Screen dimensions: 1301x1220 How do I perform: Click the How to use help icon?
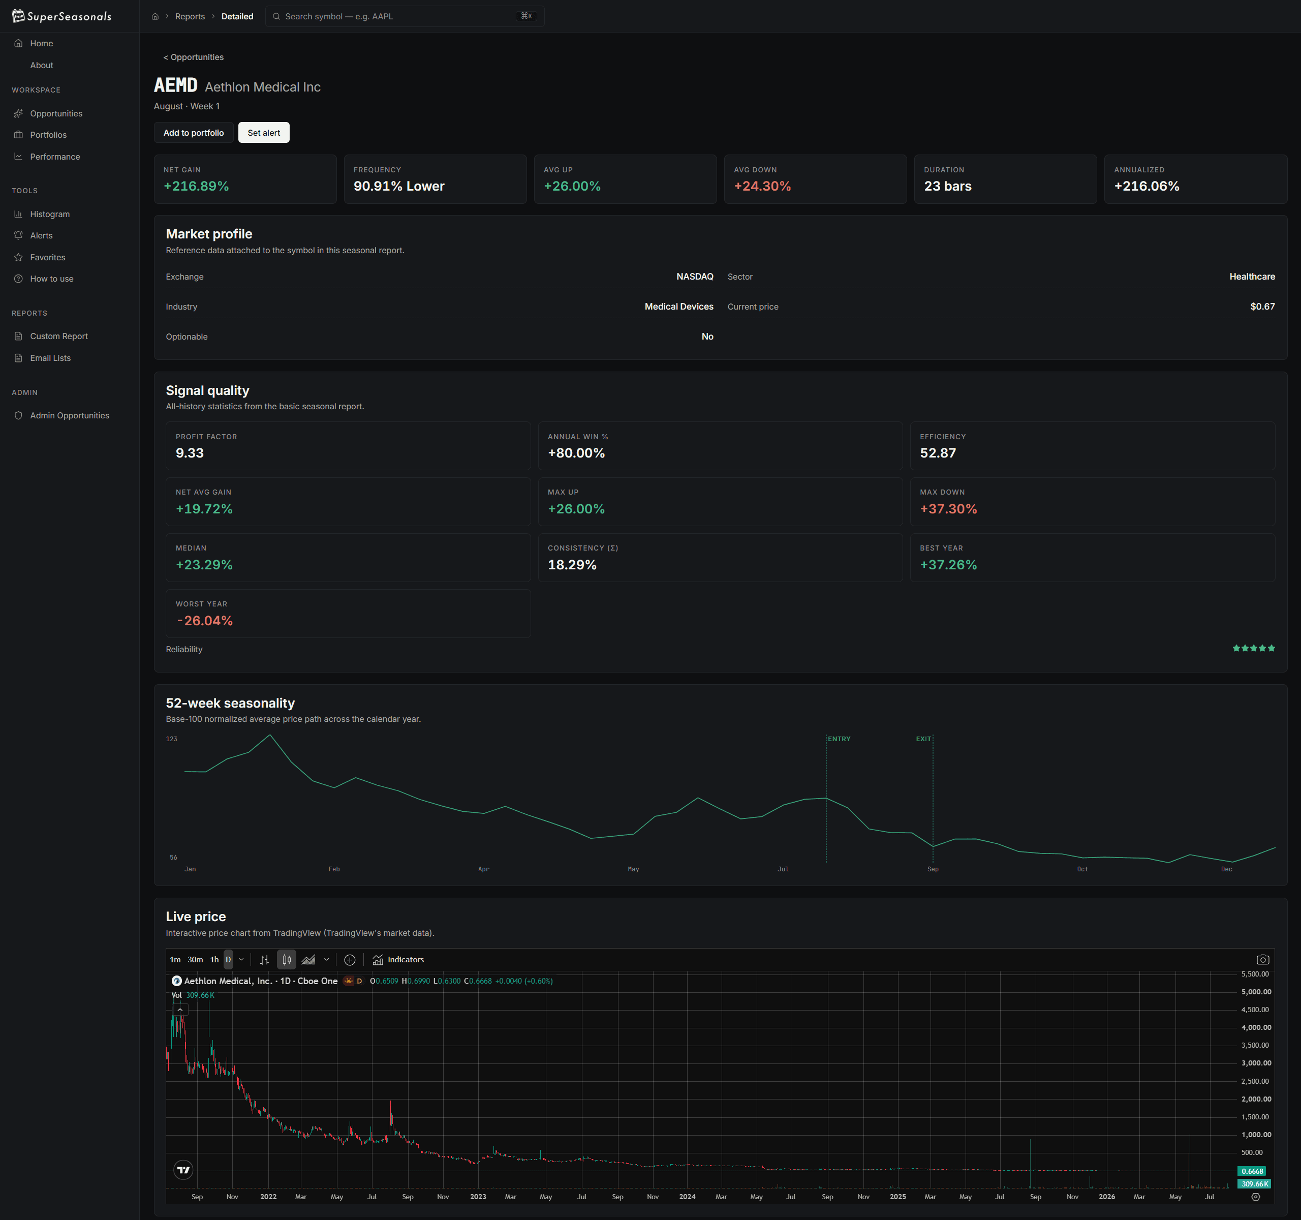coord(18,279)
